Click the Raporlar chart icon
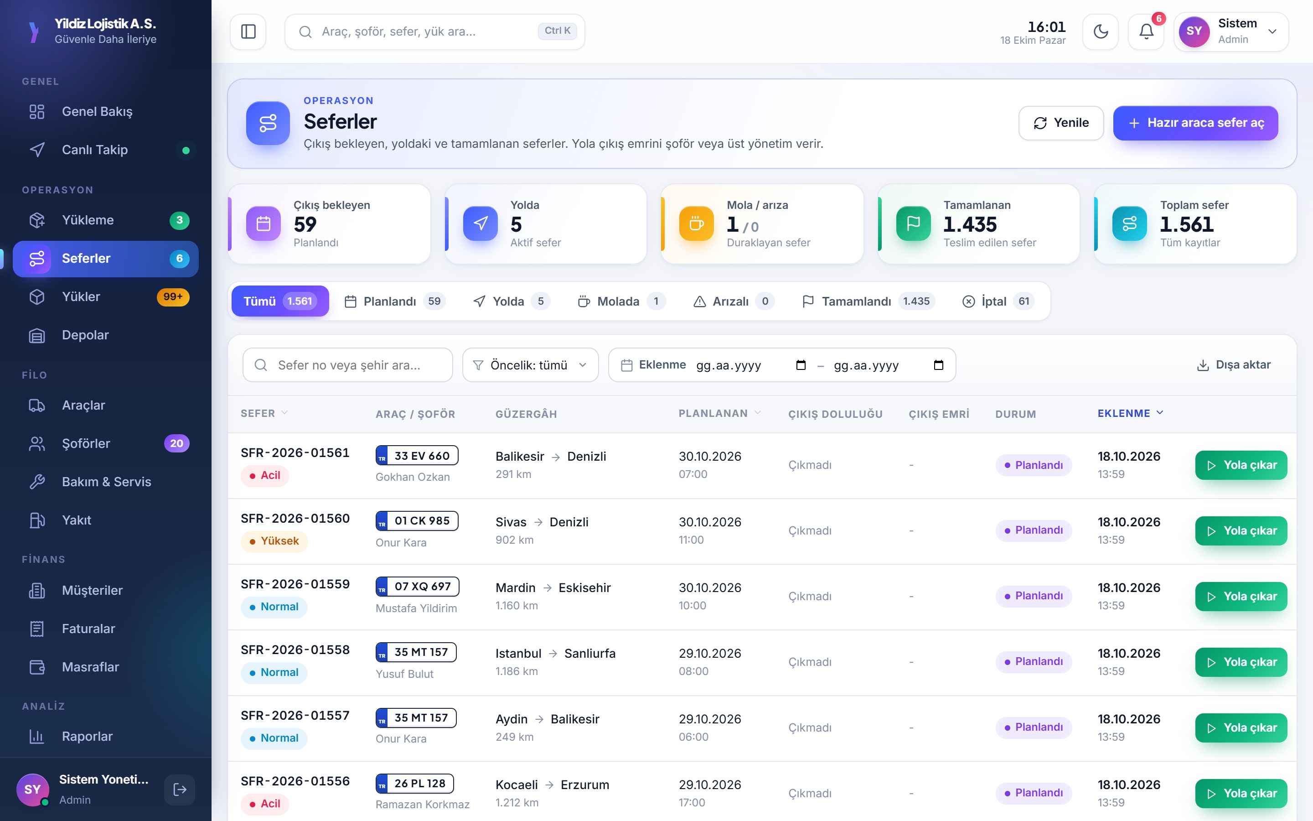1313x821 pixels. (37, 737)
